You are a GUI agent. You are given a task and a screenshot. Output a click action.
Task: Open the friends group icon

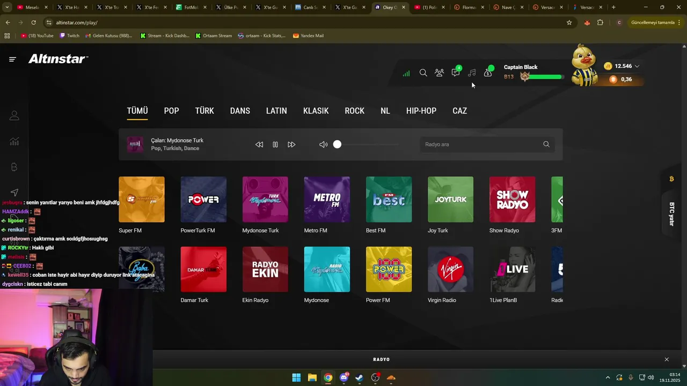[x=439, y=73]
